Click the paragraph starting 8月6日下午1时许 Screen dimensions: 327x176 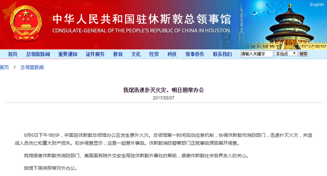pyautogui.click(x=163, y=139)
